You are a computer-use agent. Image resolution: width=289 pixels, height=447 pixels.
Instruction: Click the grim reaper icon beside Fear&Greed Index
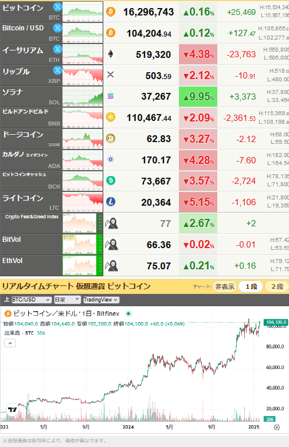tap(111, 223)
